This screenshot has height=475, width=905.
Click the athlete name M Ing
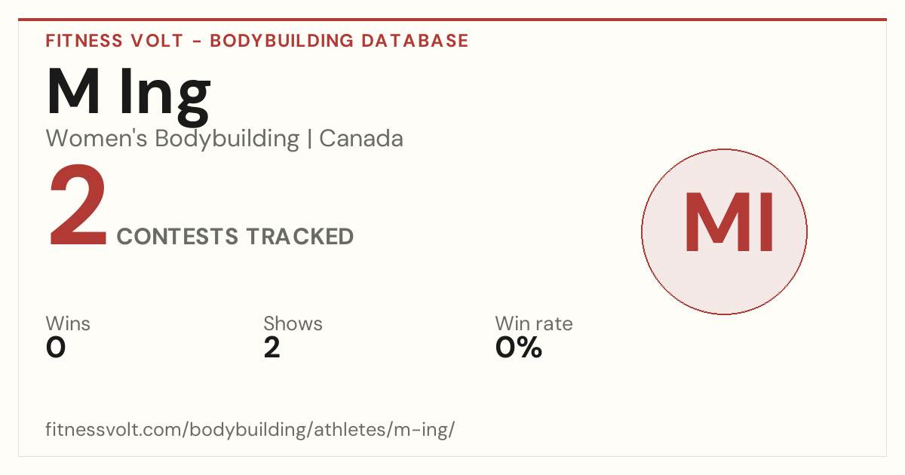[128, 93]
